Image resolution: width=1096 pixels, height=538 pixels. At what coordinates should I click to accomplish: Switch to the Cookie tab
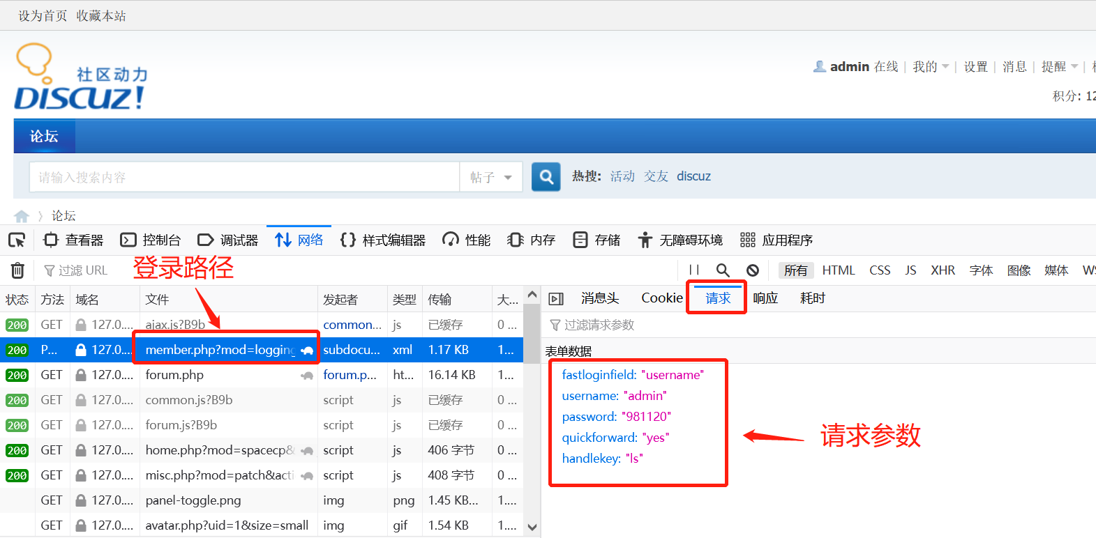[662, 298]
